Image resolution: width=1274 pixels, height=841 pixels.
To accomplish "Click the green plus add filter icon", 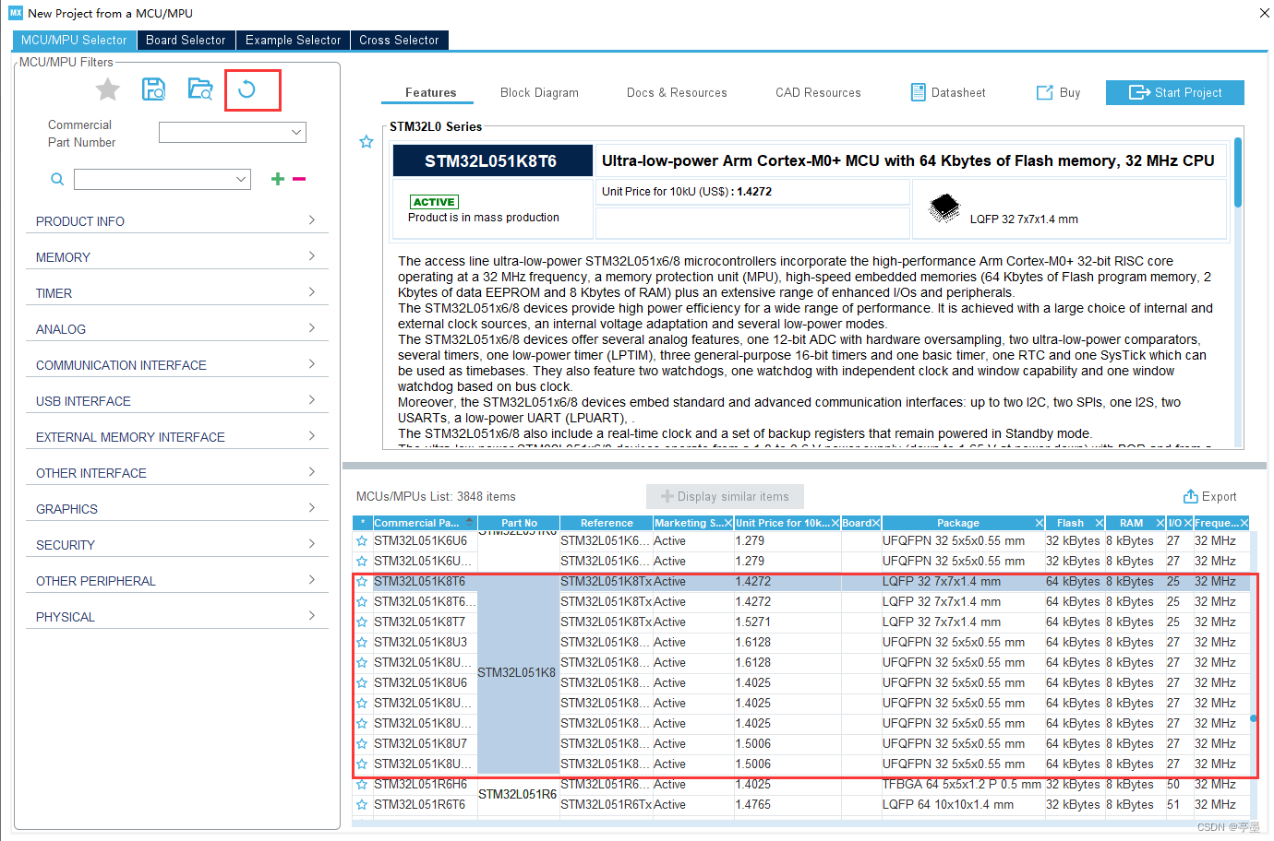I will coord(277,179).
